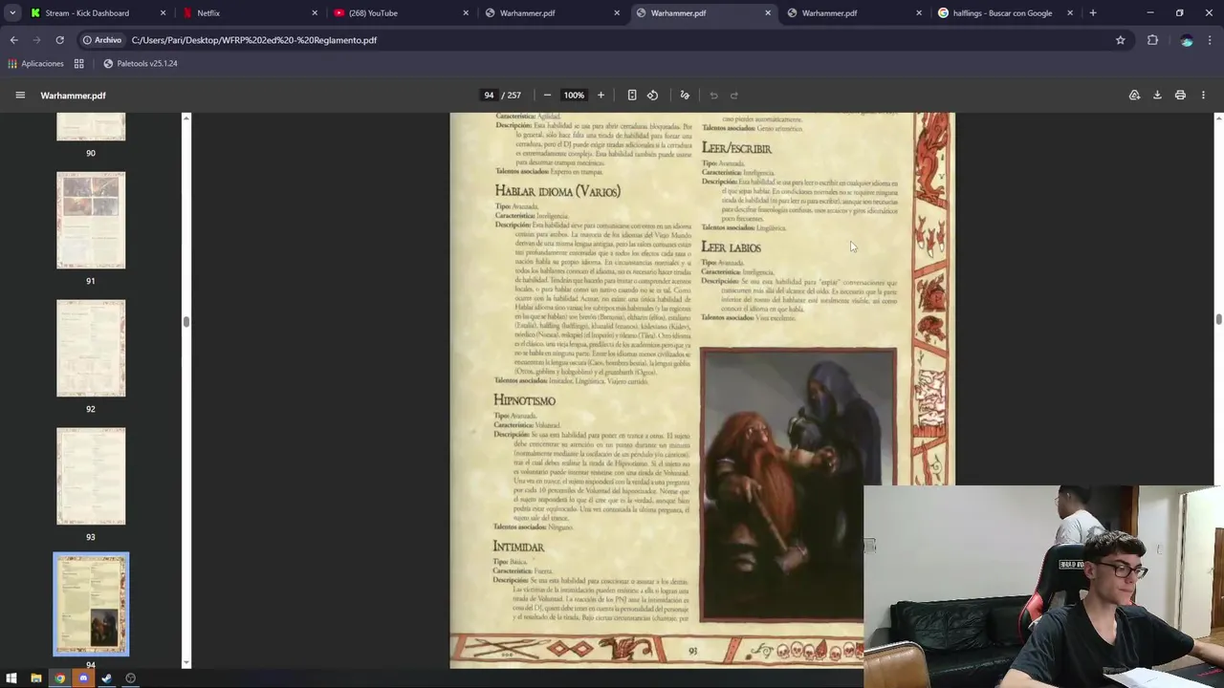Viewport: 1224px width, 688px height.
Task: Click the thumbnail panel scrollbar thumb
Action: (186, 322)
